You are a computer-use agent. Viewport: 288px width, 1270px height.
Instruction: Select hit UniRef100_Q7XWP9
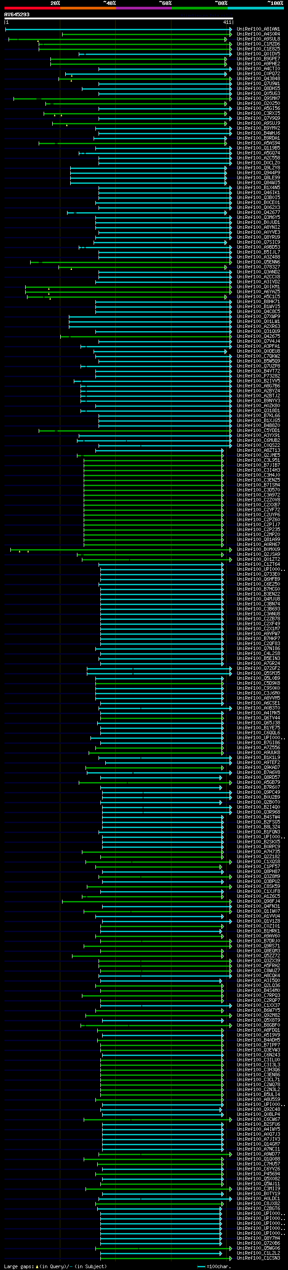pos(258,317)
